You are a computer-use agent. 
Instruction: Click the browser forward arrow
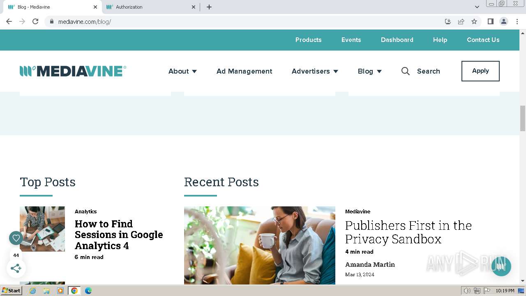(x=22, y=21)
